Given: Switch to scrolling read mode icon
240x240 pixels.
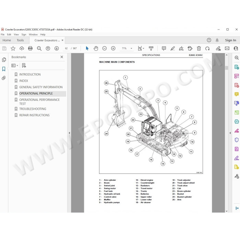Looking at the screenshot, I should (x=151, y=49).
